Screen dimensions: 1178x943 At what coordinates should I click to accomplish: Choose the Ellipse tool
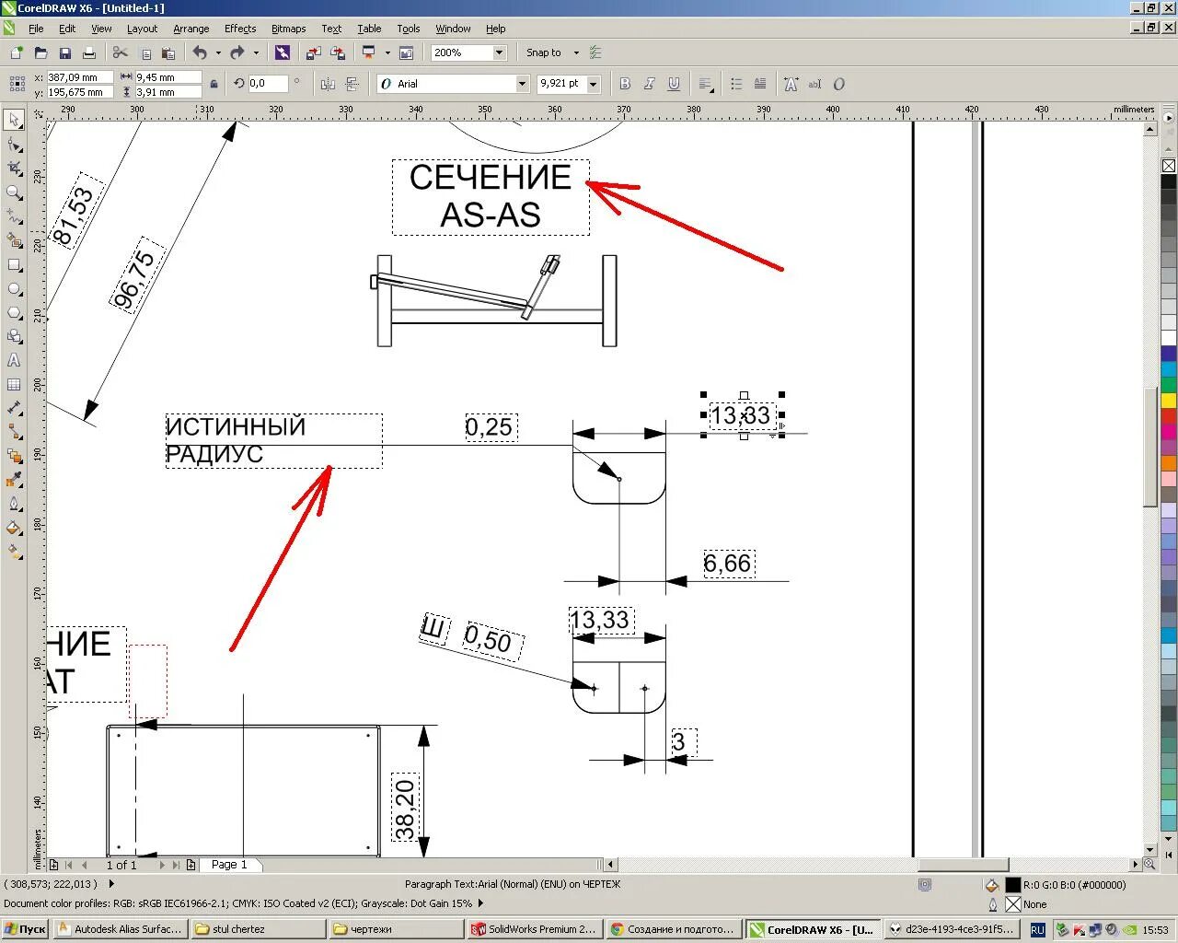click(14, 289)
